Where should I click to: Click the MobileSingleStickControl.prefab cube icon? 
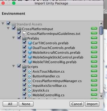coord(30,57)
